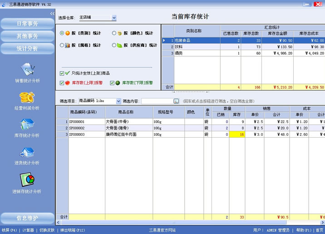Open the 三易通官方网站 link

162,230
